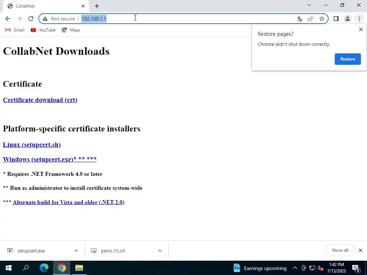
Task: Click the Chrome taskbar icon
Action: coord(61,268)
